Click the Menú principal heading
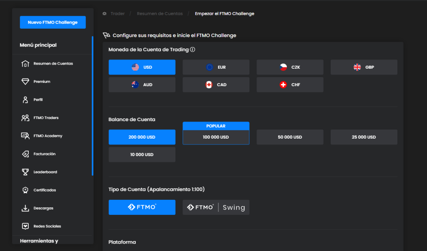This screenshot has height=251, width=427. pos(38,45)
